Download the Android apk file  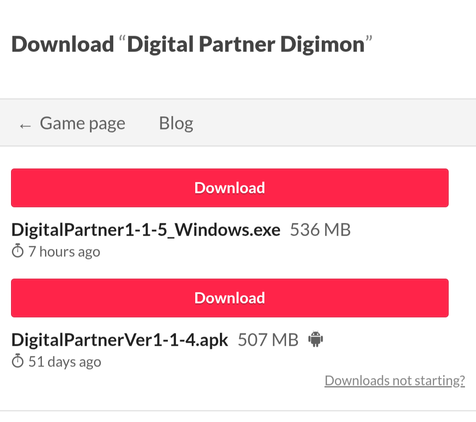coord(230,298)
